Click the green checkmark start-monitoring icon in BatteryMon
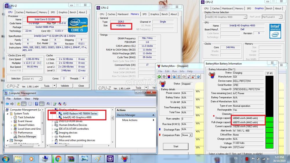This screenshot has width=290, height=163. pyautogui.click(x=159, y=77)
